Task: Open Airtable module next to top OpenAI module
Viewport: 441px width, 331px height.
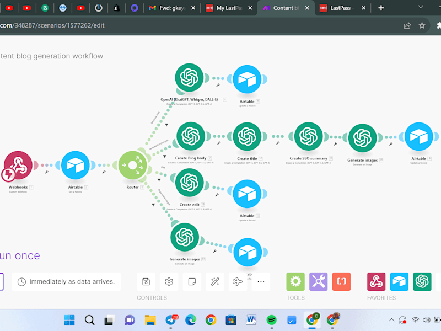Action: tap(247, 79)
